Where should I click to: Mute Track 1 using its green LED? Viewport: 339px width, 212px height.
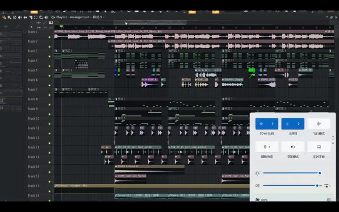pos(49,37)
